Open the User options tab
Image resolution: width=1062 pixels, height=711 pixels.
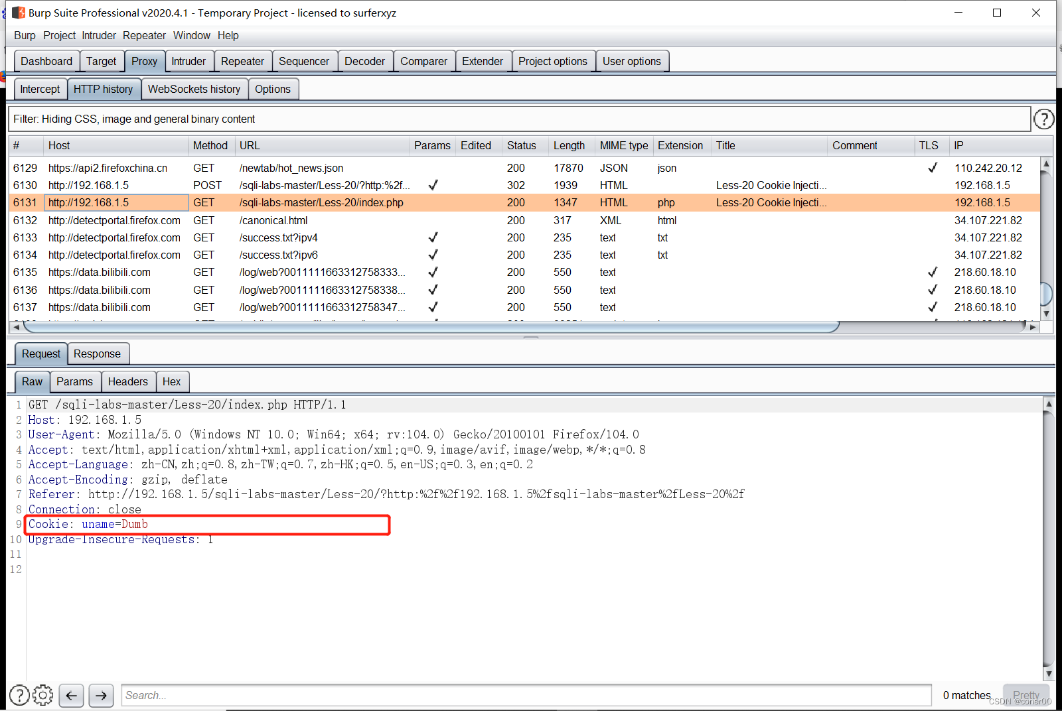pyautogui.click(x=632, y=61)
